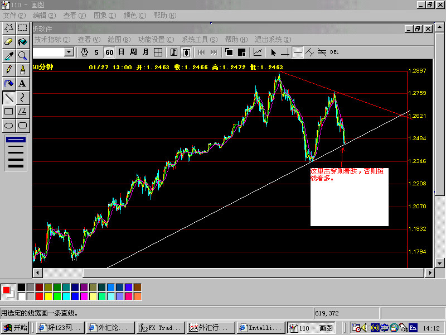
Task: Pick the Eraser tool
Action: pyautogui.click(x=9, y=41)
